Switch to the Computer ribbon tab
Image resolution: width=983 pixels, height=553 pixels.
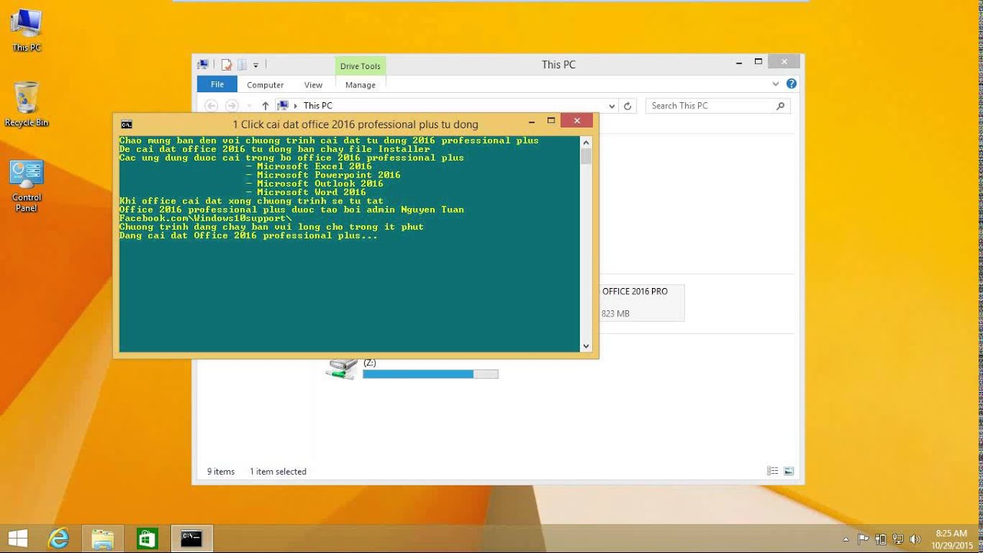click(265, 85)
